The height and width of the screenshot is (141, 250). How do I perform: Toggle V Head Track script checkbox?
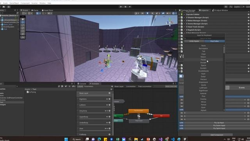point(184,27)
